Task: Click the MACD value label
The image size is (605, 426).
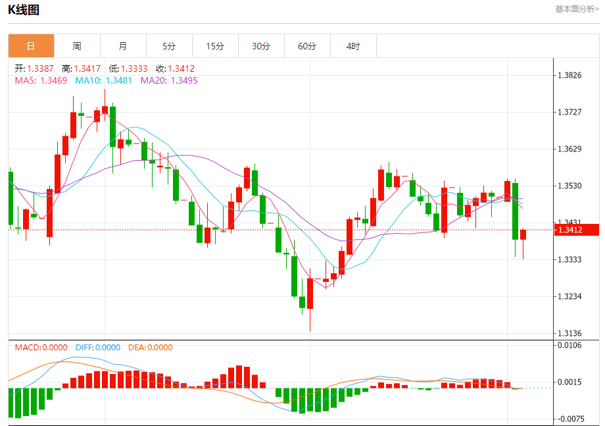Action: click(x=41, y=347)
